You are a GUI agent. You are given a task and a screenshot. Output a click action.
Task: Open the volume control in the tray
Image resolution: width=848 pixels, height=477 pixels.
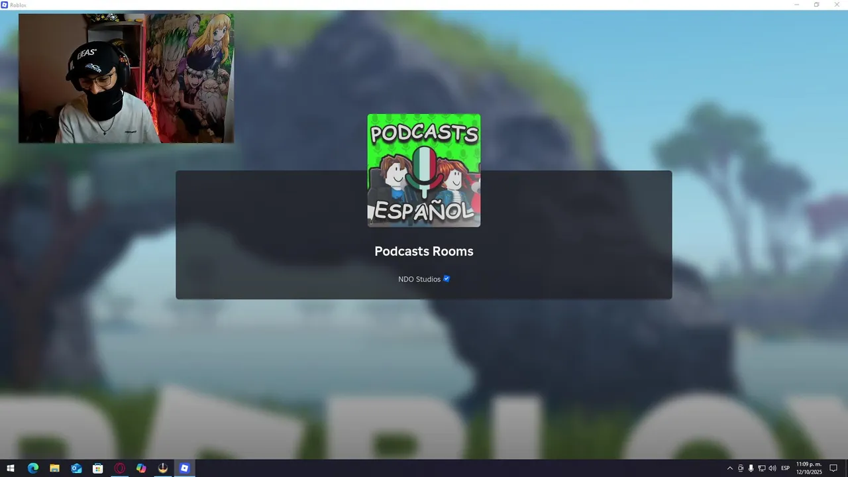772,468
